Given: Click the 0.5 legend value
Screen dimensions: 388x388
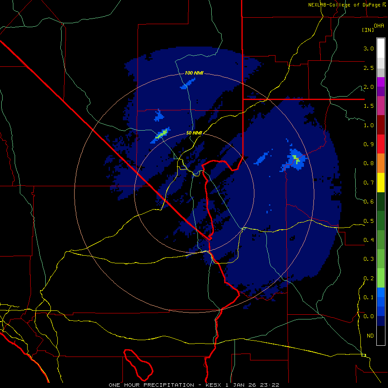Looking at the screenshot, I should pyautogui.click(x=369, y=221).
